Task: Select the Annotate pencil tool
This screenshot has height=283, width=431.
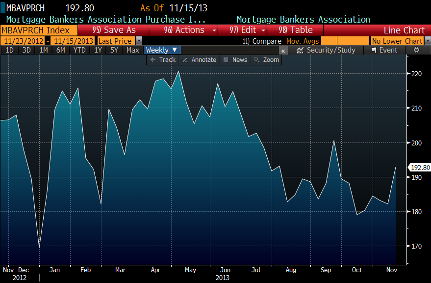Action: coord(199,59)
